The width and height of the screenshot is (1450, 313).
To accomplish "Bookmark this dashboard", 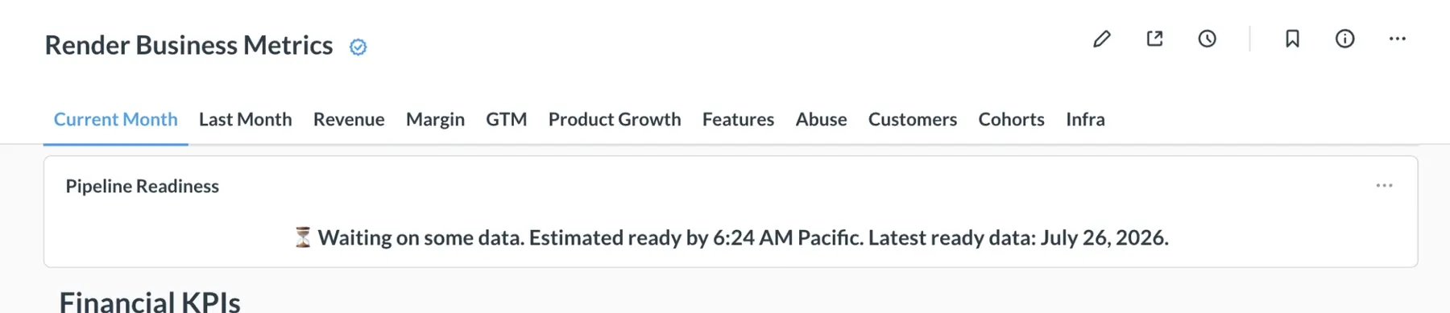I will (x=1292, y=39).
